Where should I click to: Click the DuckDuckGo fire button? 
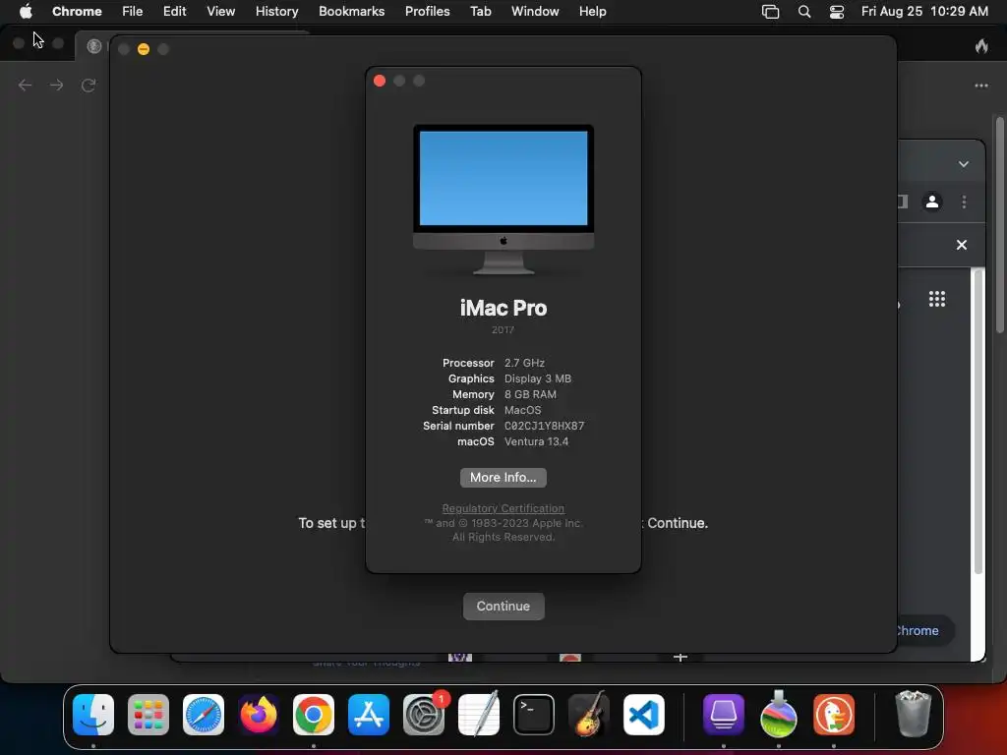(x=981, y=45)
